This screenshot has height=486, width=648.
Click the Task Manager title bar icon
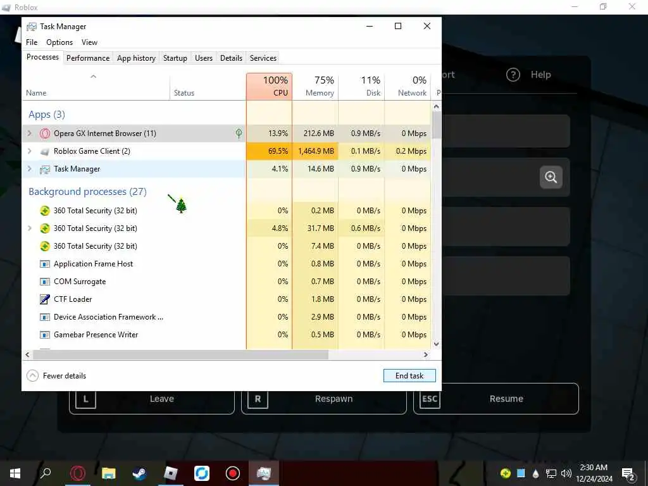pos(32,27)
